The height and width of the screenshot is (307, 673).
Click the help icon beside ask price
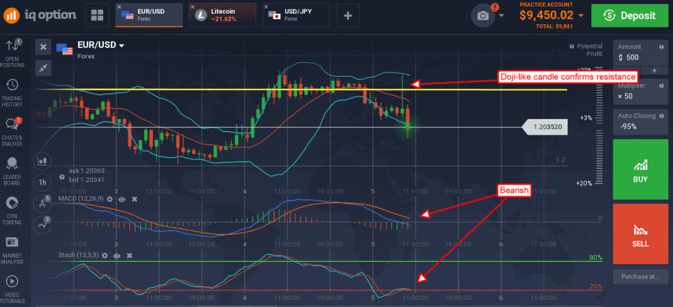pyautogui.click(x=62, y=177)
